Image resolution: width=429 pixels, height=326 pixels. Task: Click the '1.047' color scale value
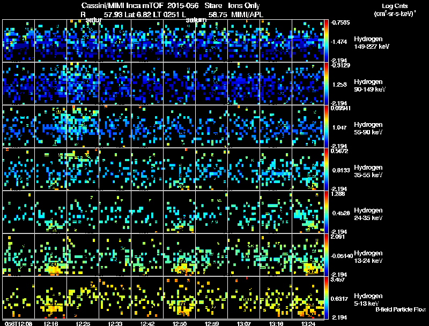(x=339, y=127)
